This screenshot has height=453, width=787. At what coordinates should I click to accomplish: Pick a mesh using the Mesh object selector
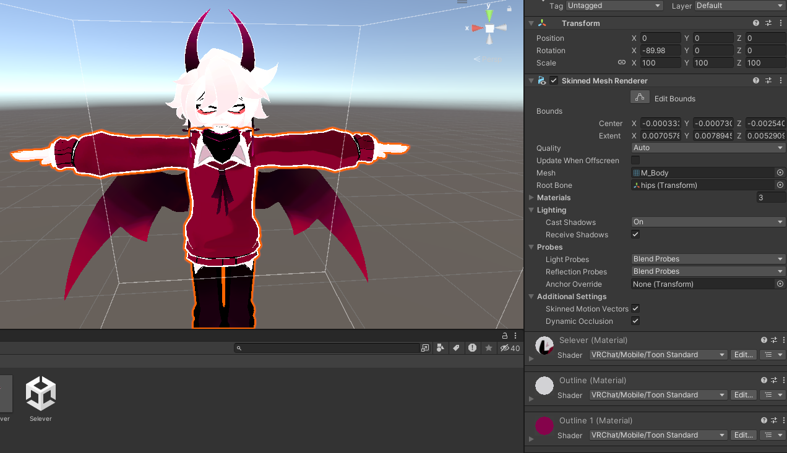tap(780, 173)
